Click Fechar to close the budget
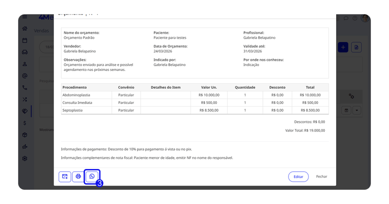The image size is (389, 204). point(321,177)
